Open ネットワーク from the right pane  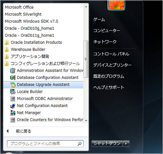105,42
